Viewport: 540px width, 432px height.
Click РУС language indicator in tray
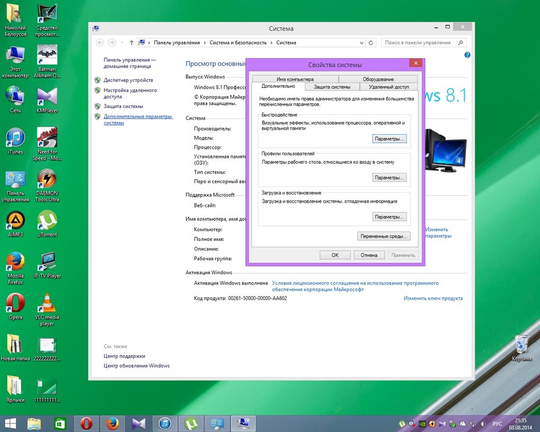click(497, 424)
